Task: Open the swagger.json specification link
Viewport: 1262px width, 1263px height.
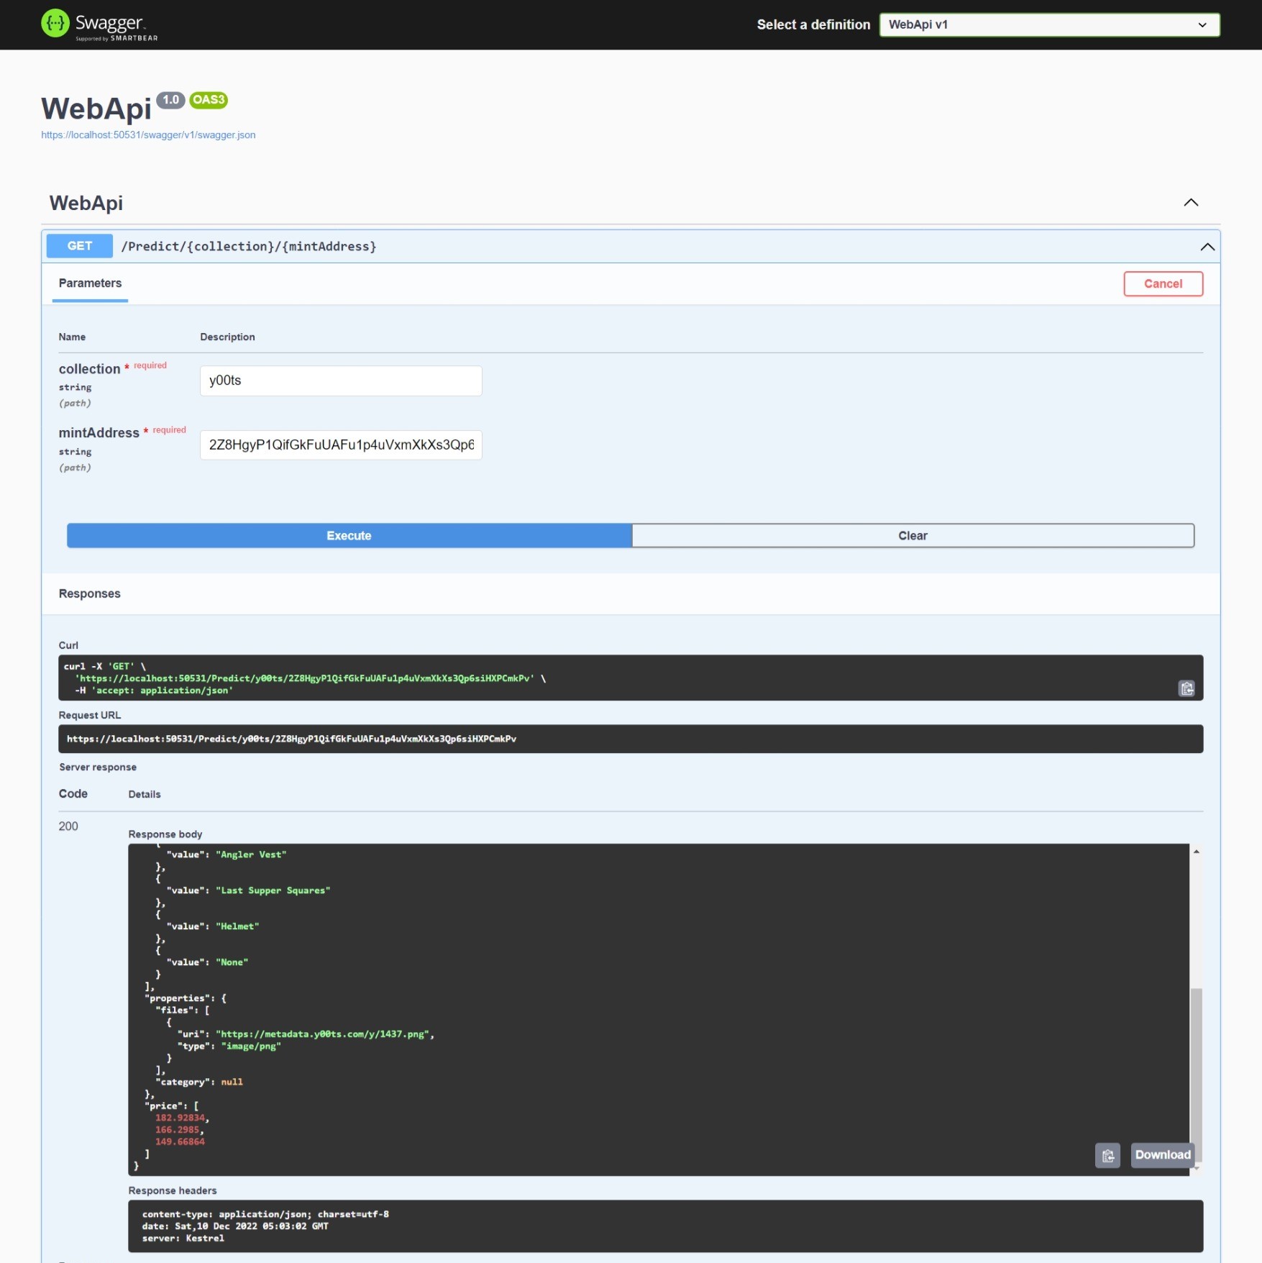Action: click(148, 134)
